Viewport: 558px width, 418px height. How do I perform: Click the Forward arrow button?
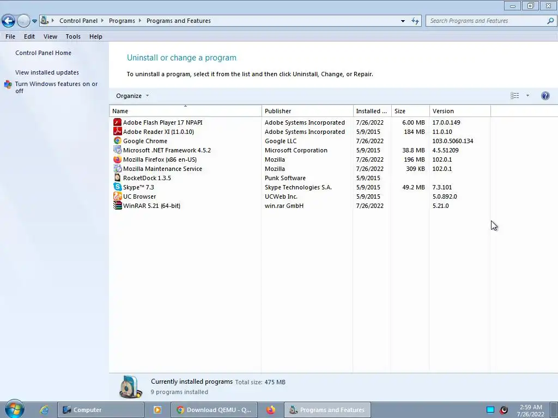click(x=23, y=21)
